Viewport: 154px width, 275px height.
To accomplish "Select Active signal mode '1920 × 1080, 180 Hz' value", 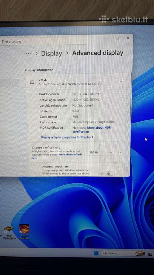I will click(86, 100).
